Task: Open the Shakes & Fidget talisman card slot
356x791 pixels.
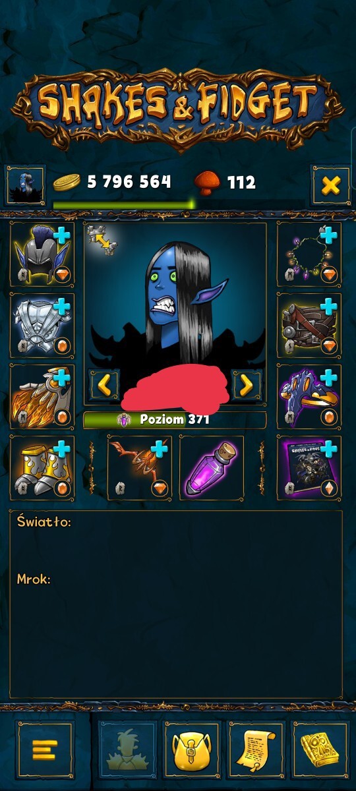Action: (x=309, y=467)
